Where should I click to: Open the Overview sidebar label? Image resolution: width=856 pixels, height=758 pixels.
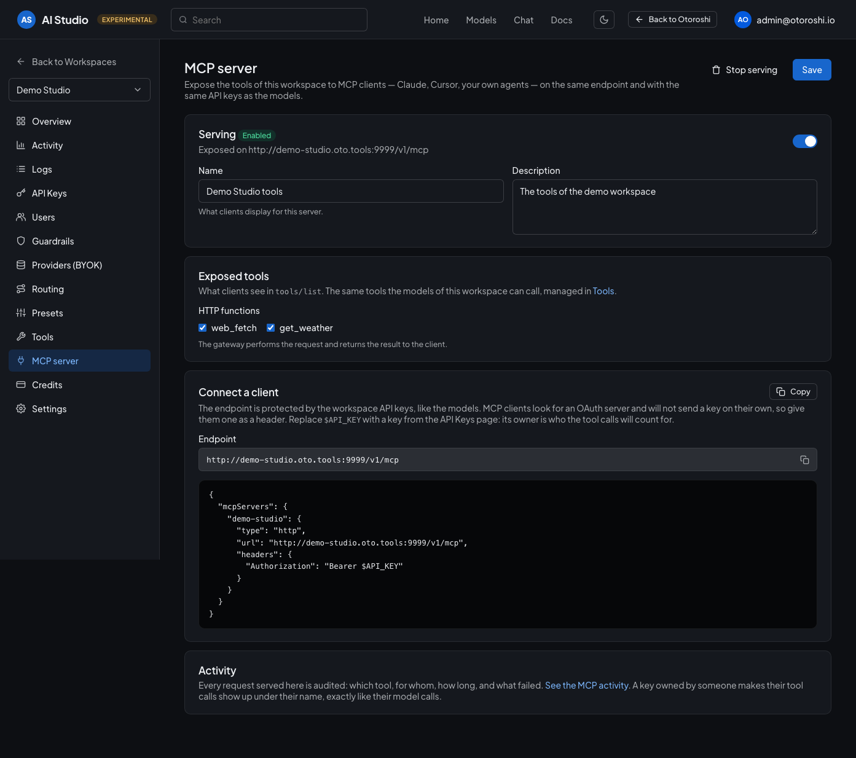tap(52, 121)
